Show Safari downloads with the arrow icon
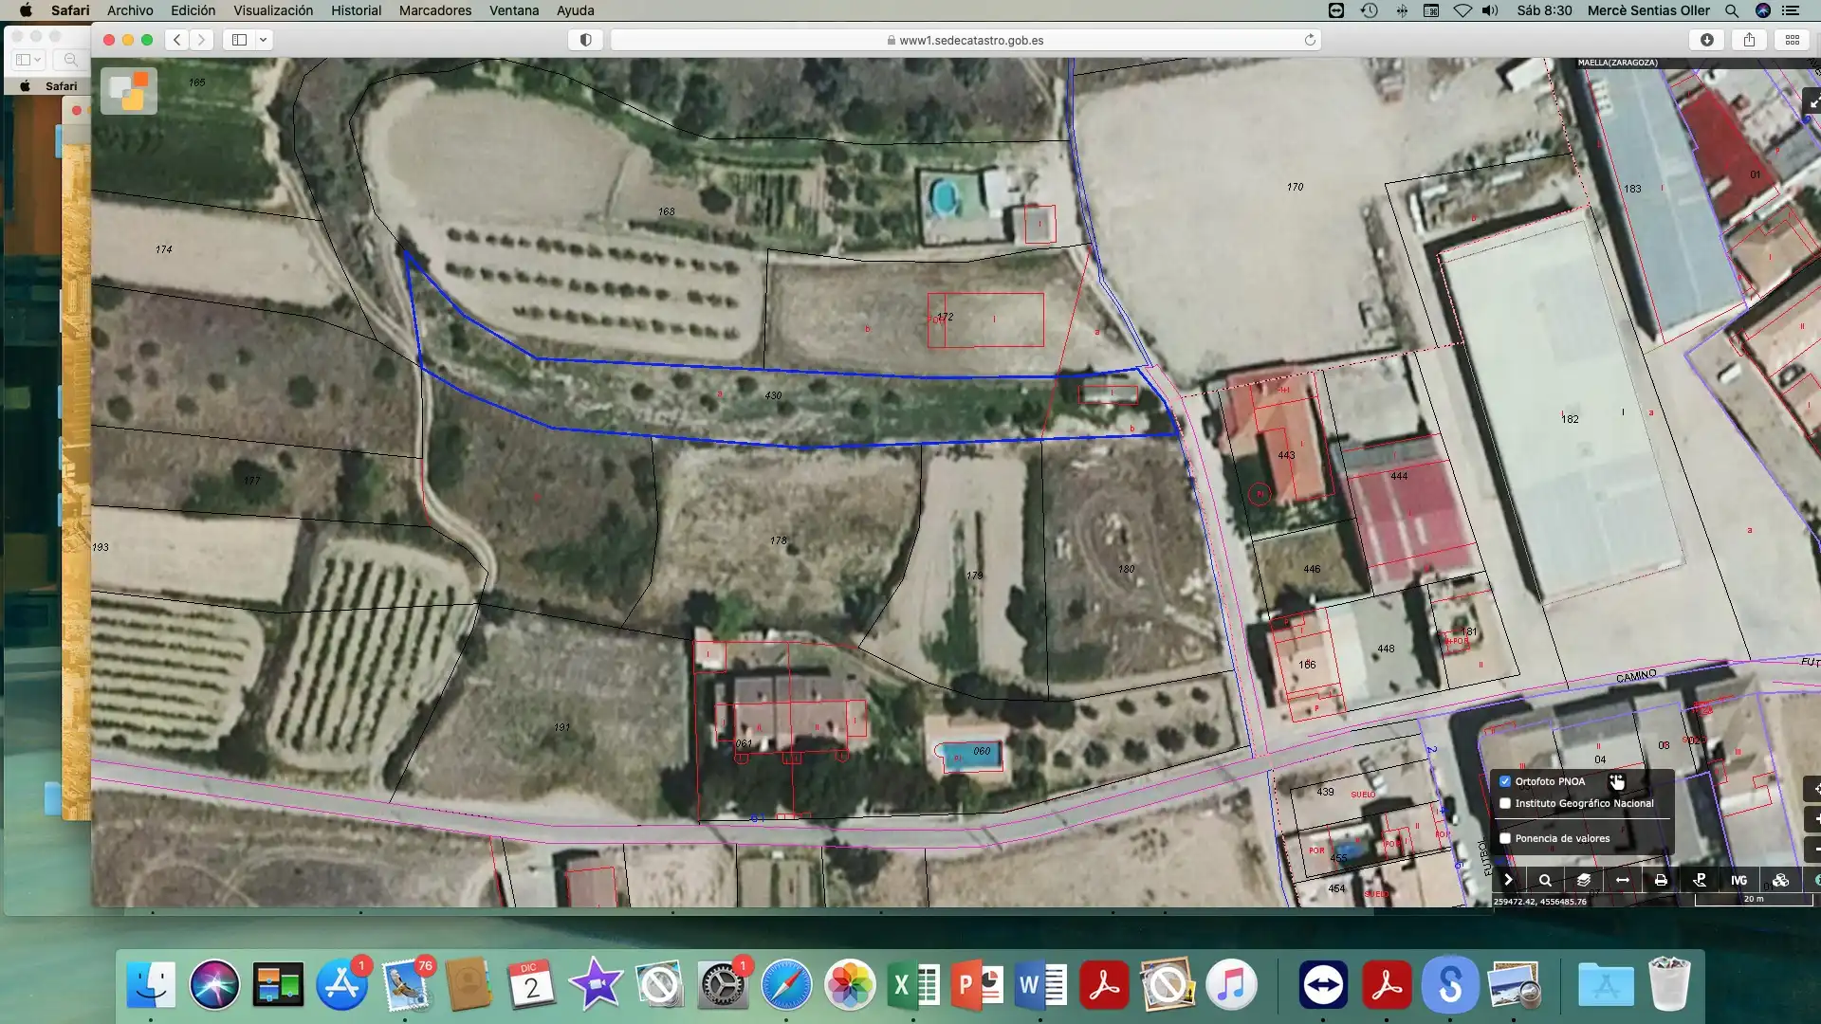The image size is (1821, 1024). coord(1707,40)
